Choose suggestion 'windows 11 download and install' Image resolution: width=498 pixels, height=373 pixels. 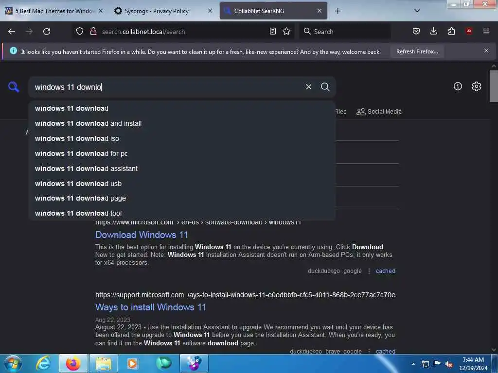pos(182,123)
